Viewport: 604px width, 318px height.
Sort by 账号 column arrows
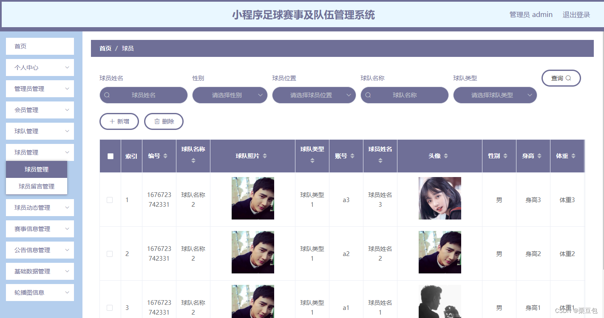352,156
